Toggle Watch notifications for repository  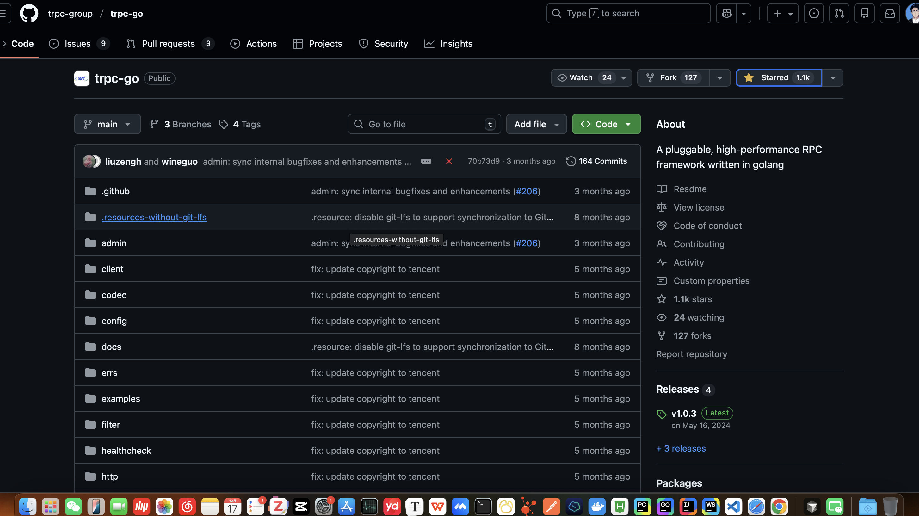point(581,78)
